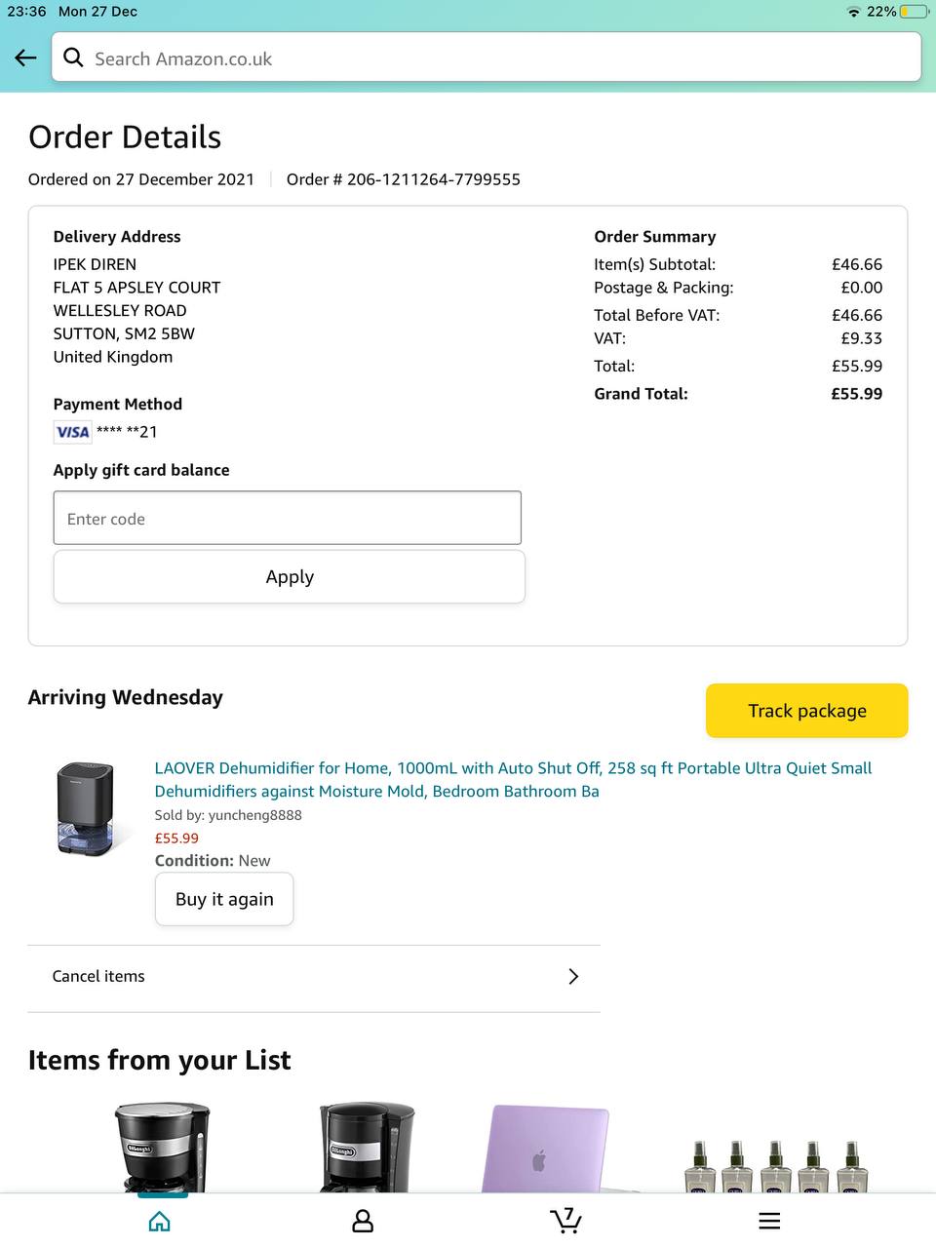Tap the dehumidifier product thumbnail
This screenshot has width=936, height=1248.
(85, 809)
